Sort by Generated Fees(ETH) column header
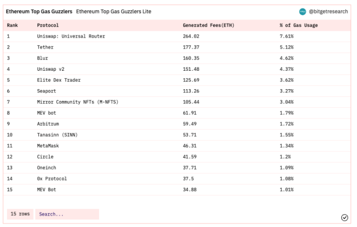This screenshot has height=227, width=357. pyautogui.click(x=208, y=25)
